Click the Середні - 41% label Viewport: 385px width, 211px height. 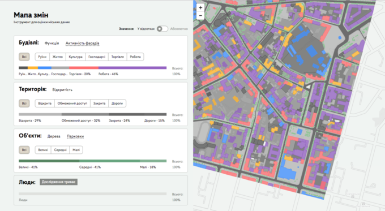(90, 167)
